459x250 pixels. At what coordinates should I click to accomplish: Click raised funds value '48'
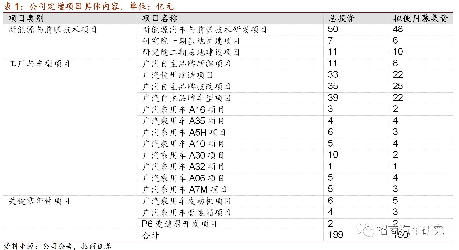(x=398, y=29)
